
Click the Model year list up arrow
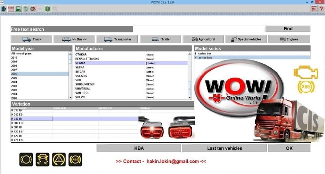coord(70,53)
